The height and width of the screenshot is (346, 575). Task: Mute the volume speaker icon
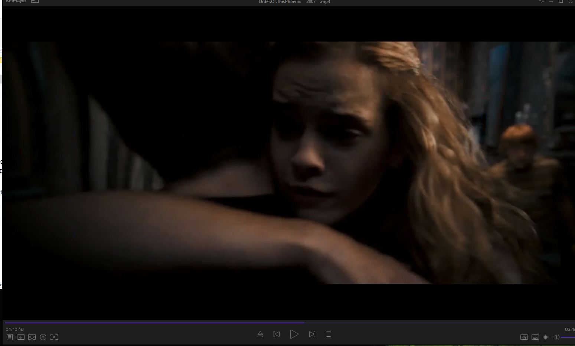pyautogui.click(x=556, y=337)
